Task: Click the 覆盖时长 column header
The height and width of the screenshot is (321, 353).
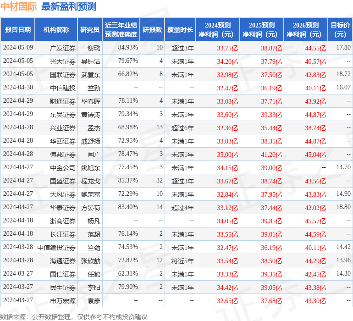Action: pos(180,29)
